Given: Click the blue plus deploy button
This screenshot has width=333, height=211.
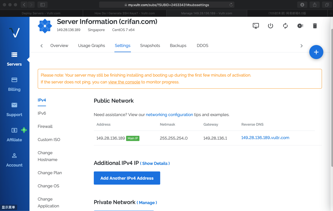Looking at the screenshot, I should coord(316,52).
